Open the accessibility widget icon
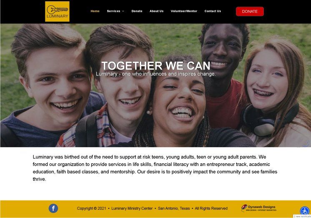The image size is (311, 218). point(305,210)
